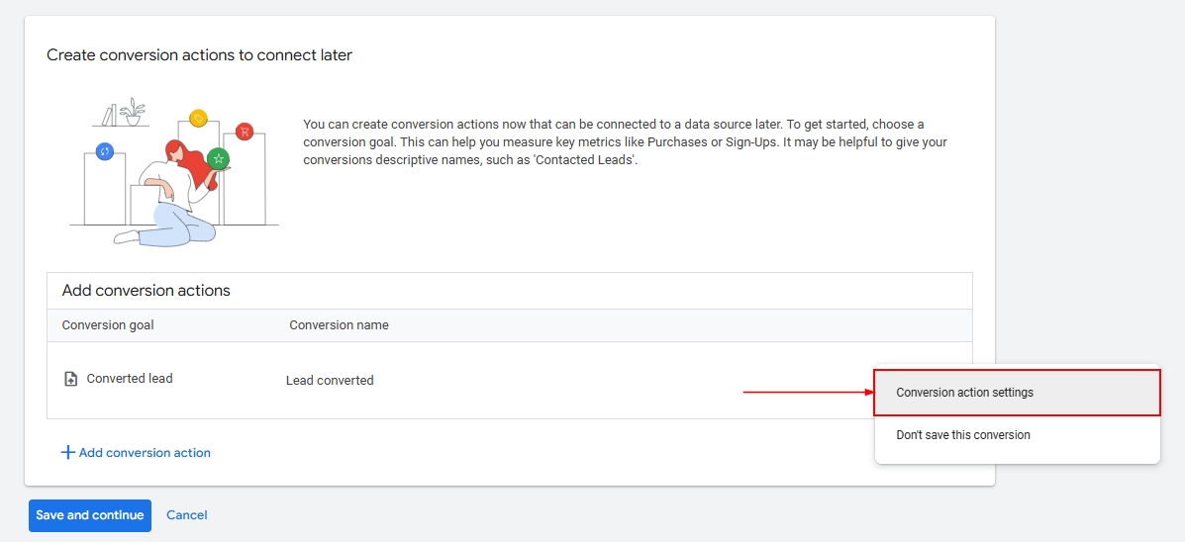Open Conversion action settings from the menu
Screen dimensions: 1185x542
coord(964,393)
